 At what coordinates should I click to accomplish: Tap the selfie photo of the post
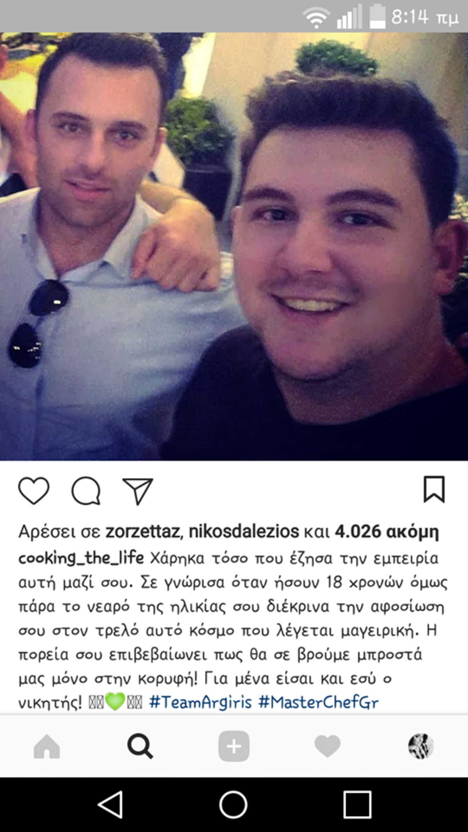coord(234,247)
